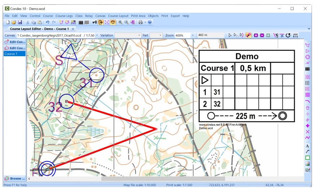316x191 pixels.
Task: Click the Save icon in the toolbar
Action: pyautogui.click(x=20, y=22)
